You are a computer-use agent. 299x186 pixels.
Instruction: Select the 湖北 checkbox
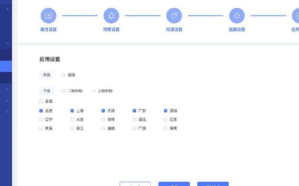[x=135, y=120]
